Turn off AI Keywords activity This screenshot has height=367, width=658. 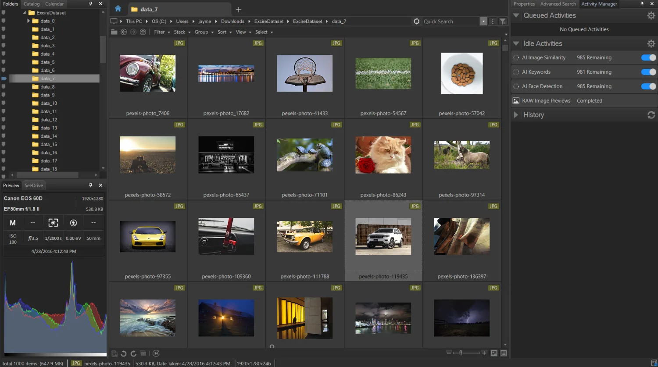pyautogui.click(x=648, y=72)
